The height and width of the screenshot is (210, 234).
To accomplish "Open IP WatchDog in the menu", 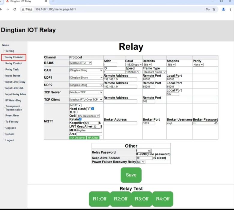I will pos(13,100).
